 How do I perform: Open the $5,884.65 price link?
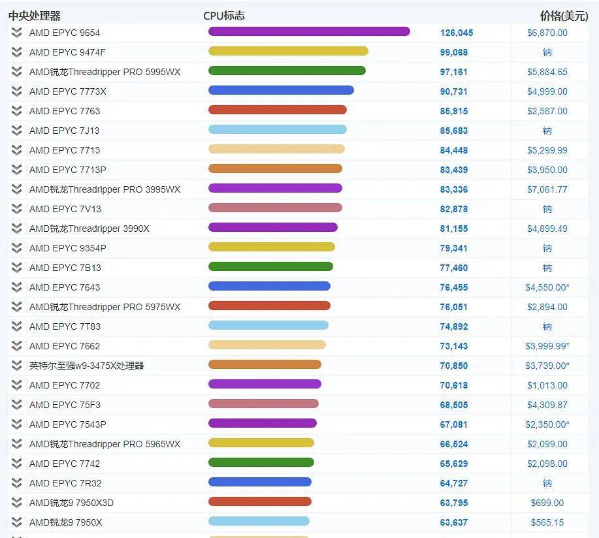coord(547,72)
